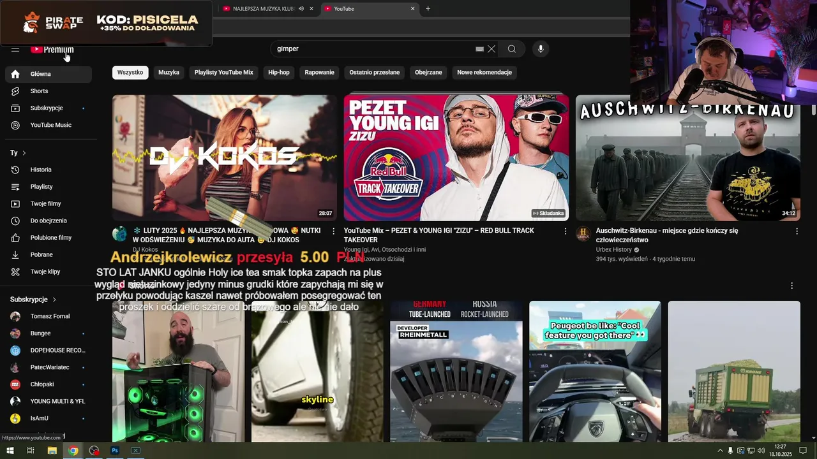Open a new browser tab
817x459 pixels.
point(428,9)
